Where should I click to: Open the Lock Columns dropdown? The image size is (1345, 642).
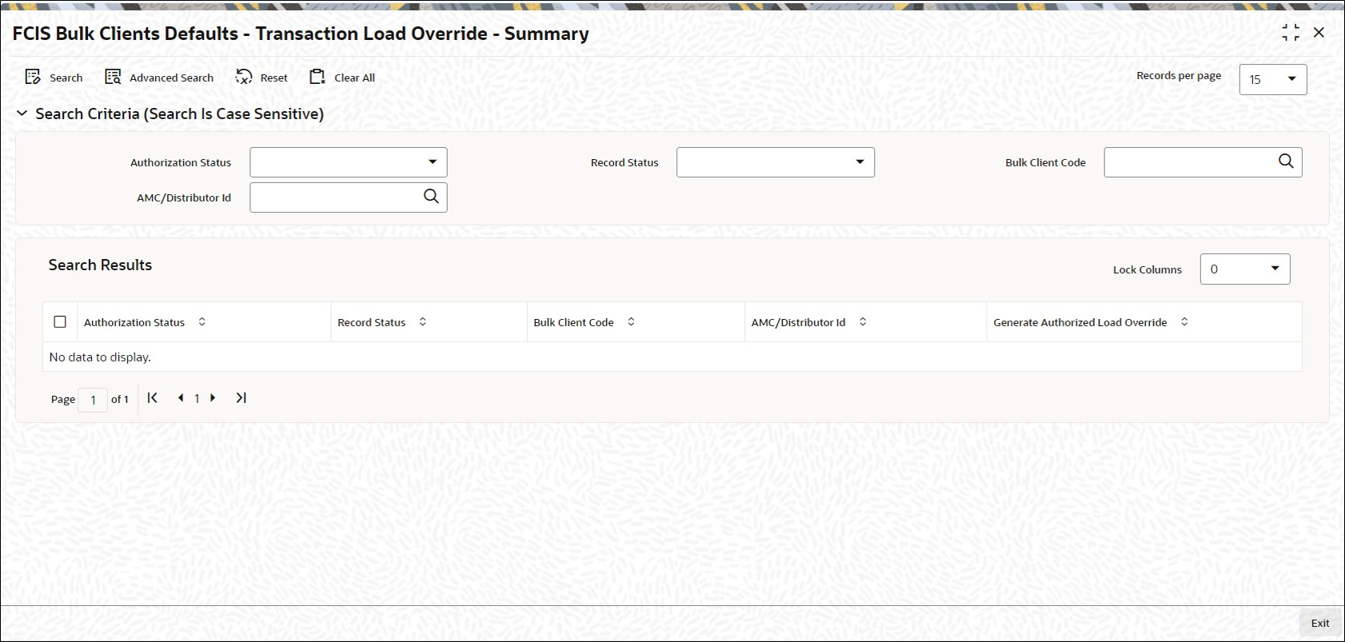pyautogui.click(x=1245, y=269)
